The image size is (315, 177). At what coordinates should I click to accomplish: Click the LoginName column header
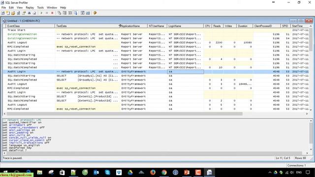(185, 26)
